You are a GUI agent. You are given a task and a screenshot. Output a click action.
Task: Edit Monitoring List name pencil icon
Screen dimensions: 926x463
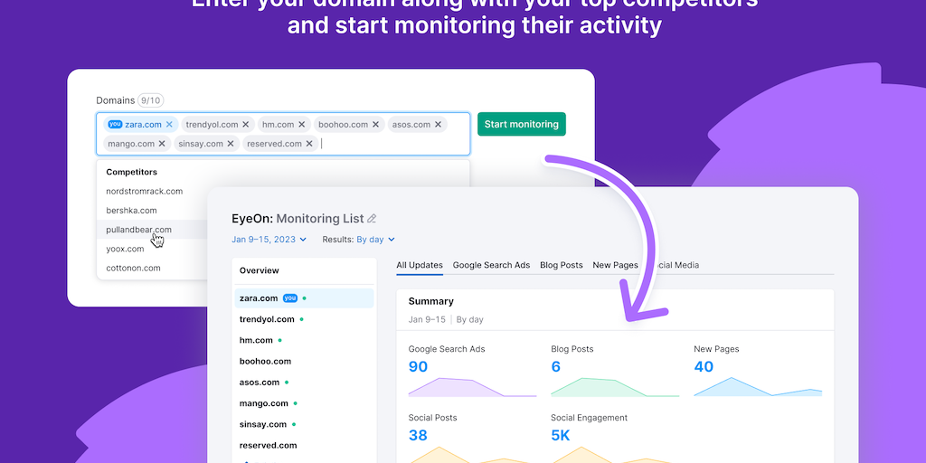(x=372, y=219)
